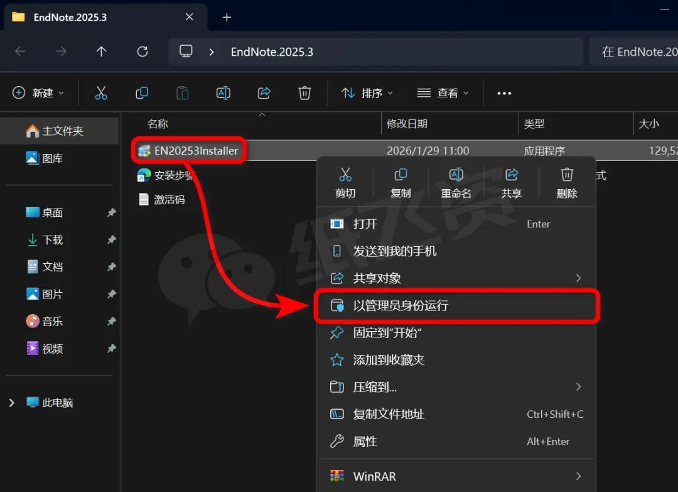Unpin 下载 using its pin icon

point(112,240)
